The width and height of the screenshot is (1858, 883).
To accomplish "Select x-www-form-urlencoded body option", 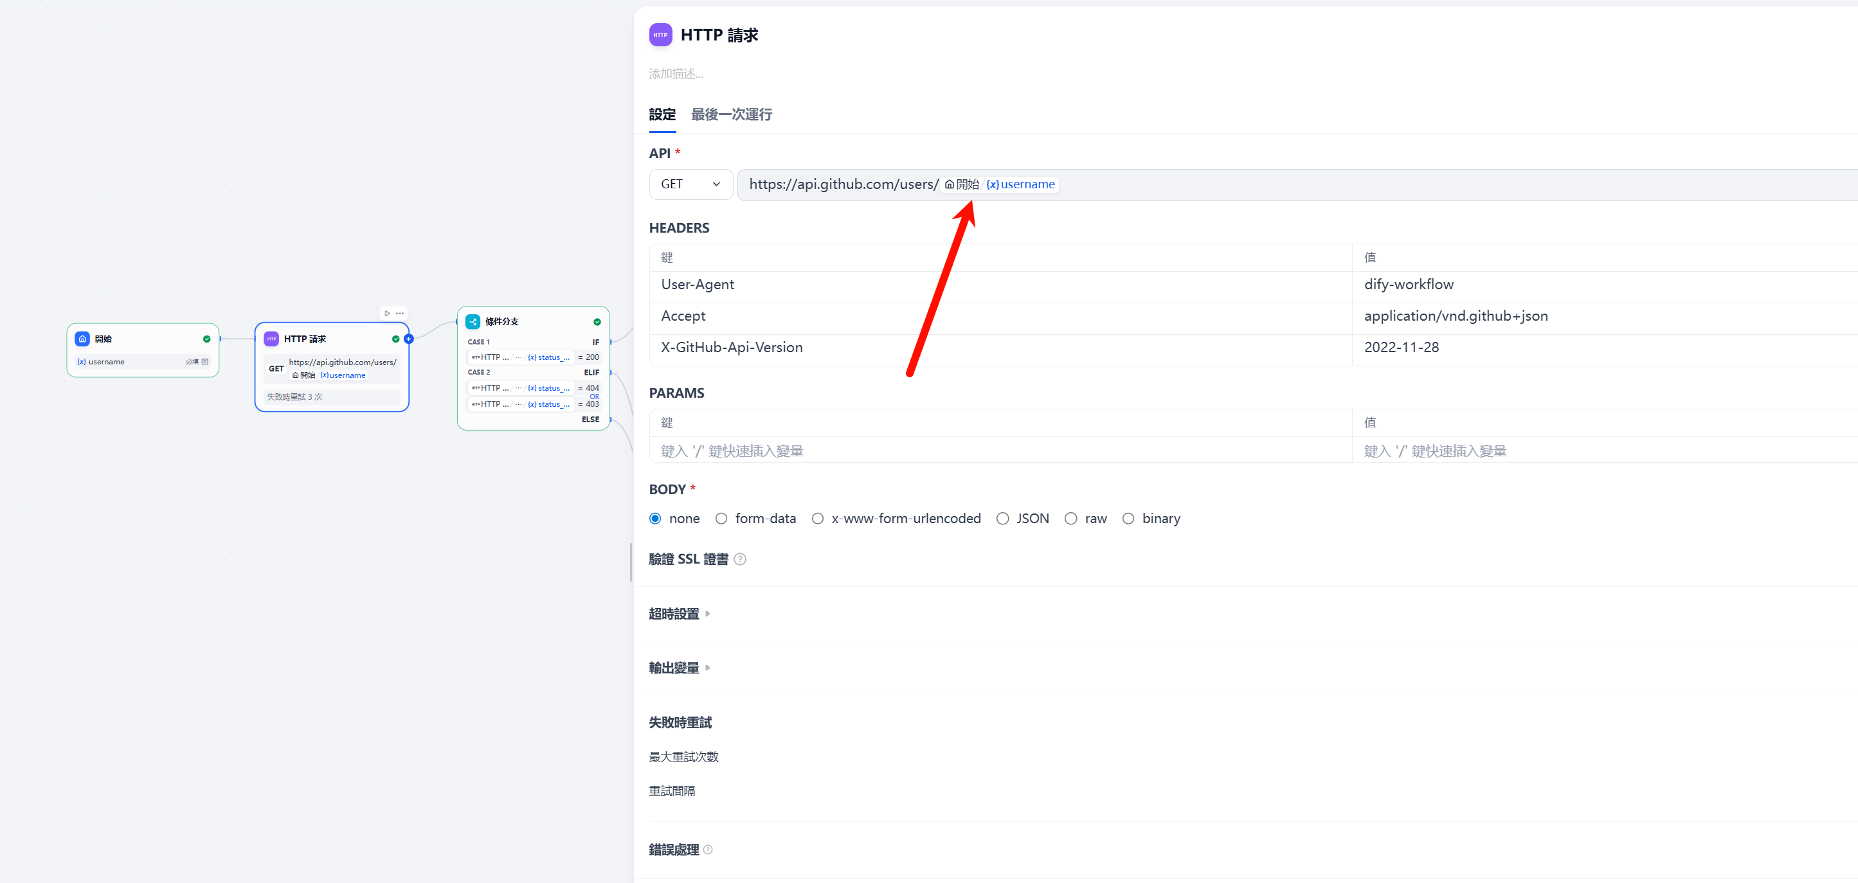I will pos(817,519).
